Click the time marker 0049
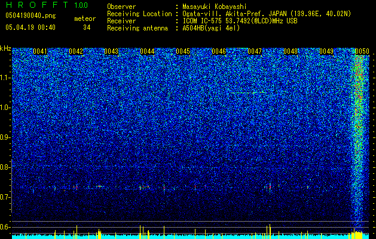Image resolution: width=376 pixels, height=239 pixels. (x=326, y=51)
